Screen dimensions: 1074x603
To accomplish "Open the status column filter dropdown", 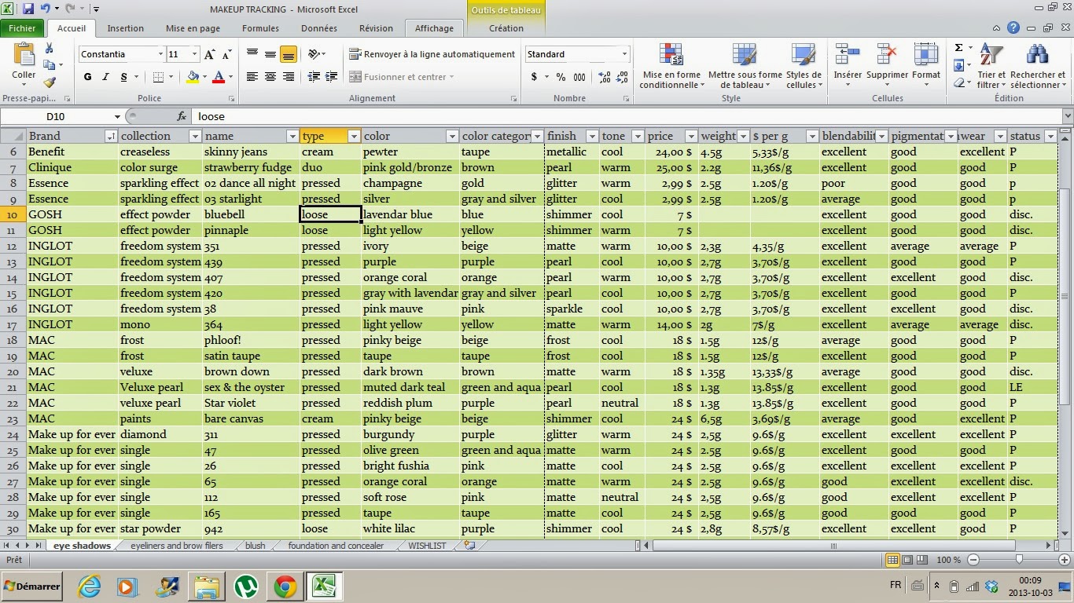I will [x=1050, y=137].
